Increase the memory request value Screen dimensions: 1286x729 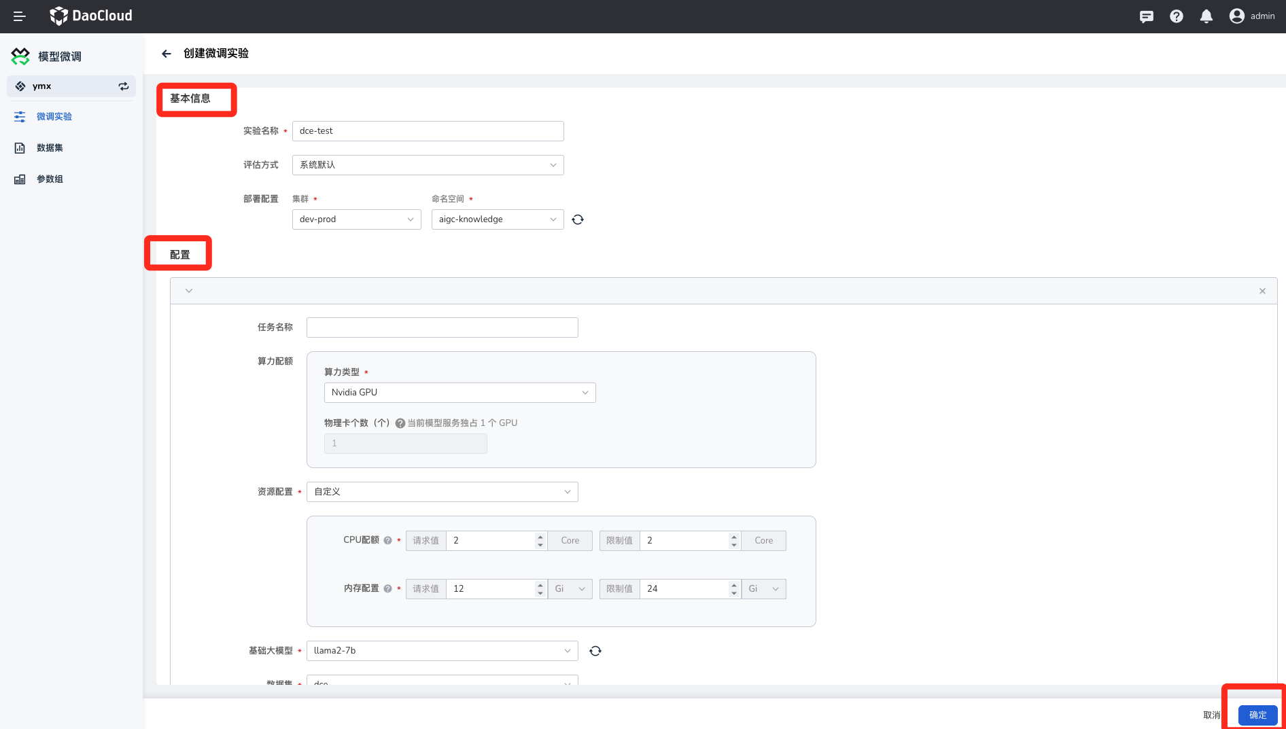click(540, 585)
